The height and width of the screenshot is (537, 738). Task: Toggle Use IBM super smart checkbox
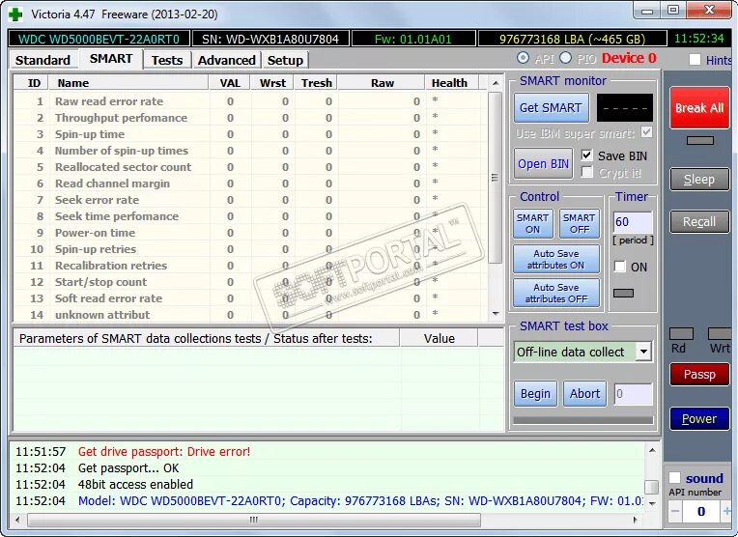(646, 132)
